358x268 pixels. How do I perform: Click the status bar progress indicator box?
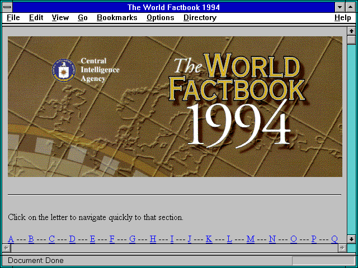click(323, 261)
